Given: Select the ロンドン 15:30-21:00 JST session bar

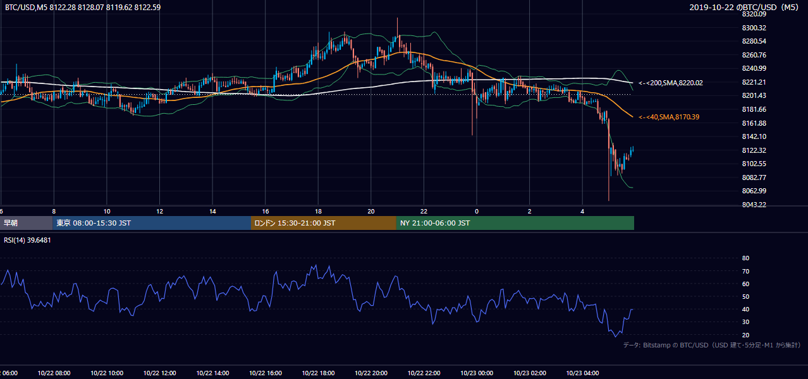Looking at the screenshot, I should pos(324,223).
